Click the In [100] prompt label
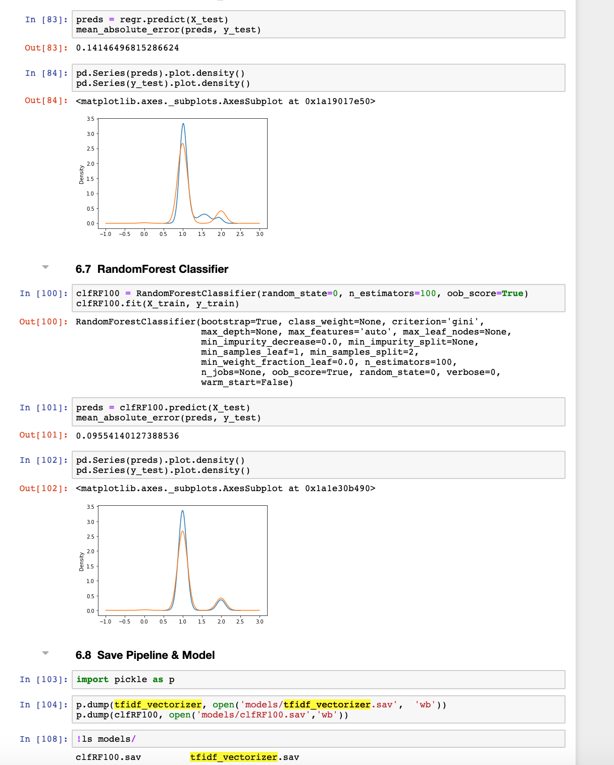The height and width of the screenshot is (765, 614). 44,294
